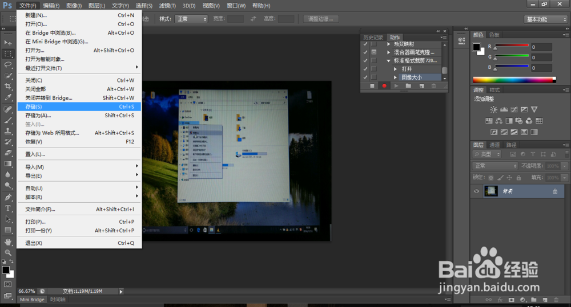571x307 pixels.
Task: Click Stop button in Actions panel
Action: [x=372, y=86]
